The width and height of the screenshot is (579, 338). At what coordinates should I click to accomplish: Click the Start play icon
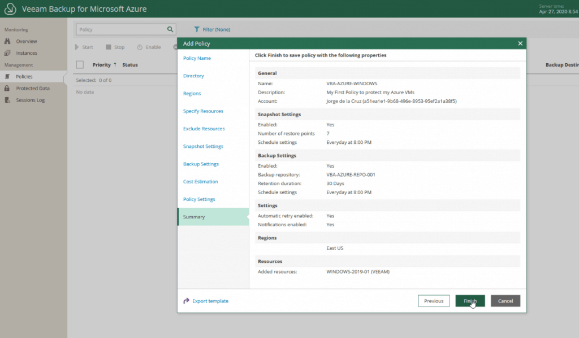(77, 47)
